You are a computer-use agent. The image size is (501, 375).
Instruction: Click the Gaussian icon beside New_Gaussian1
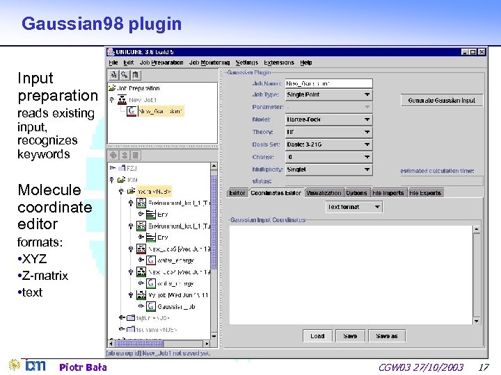pyautogui.click(x=132, y=111)
